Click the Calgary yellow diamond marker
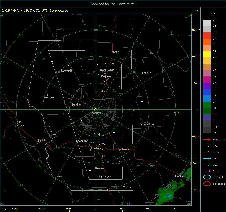Image resolution: width=226 pixels, height=212 pixels. [99, 145]
